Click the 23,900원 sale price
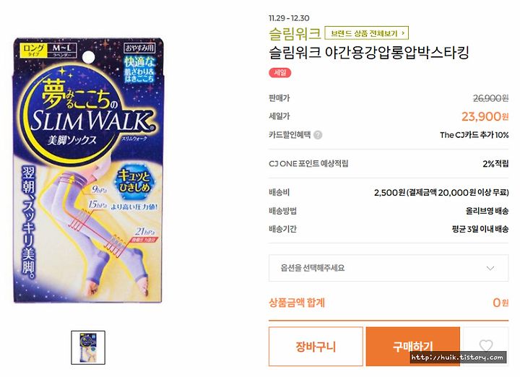The width and height of the screenshot is (520, 377). pyautogui.click(x=485, y=116)
